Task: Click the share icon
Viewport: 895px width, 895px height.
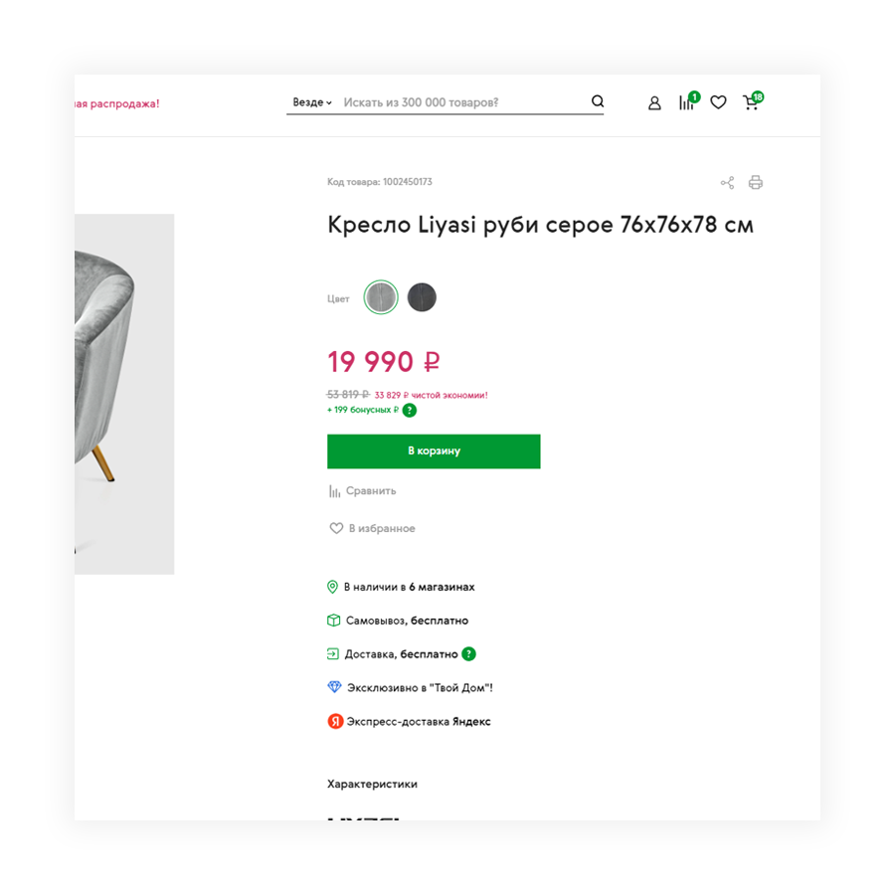Action: tap(728, 183)
